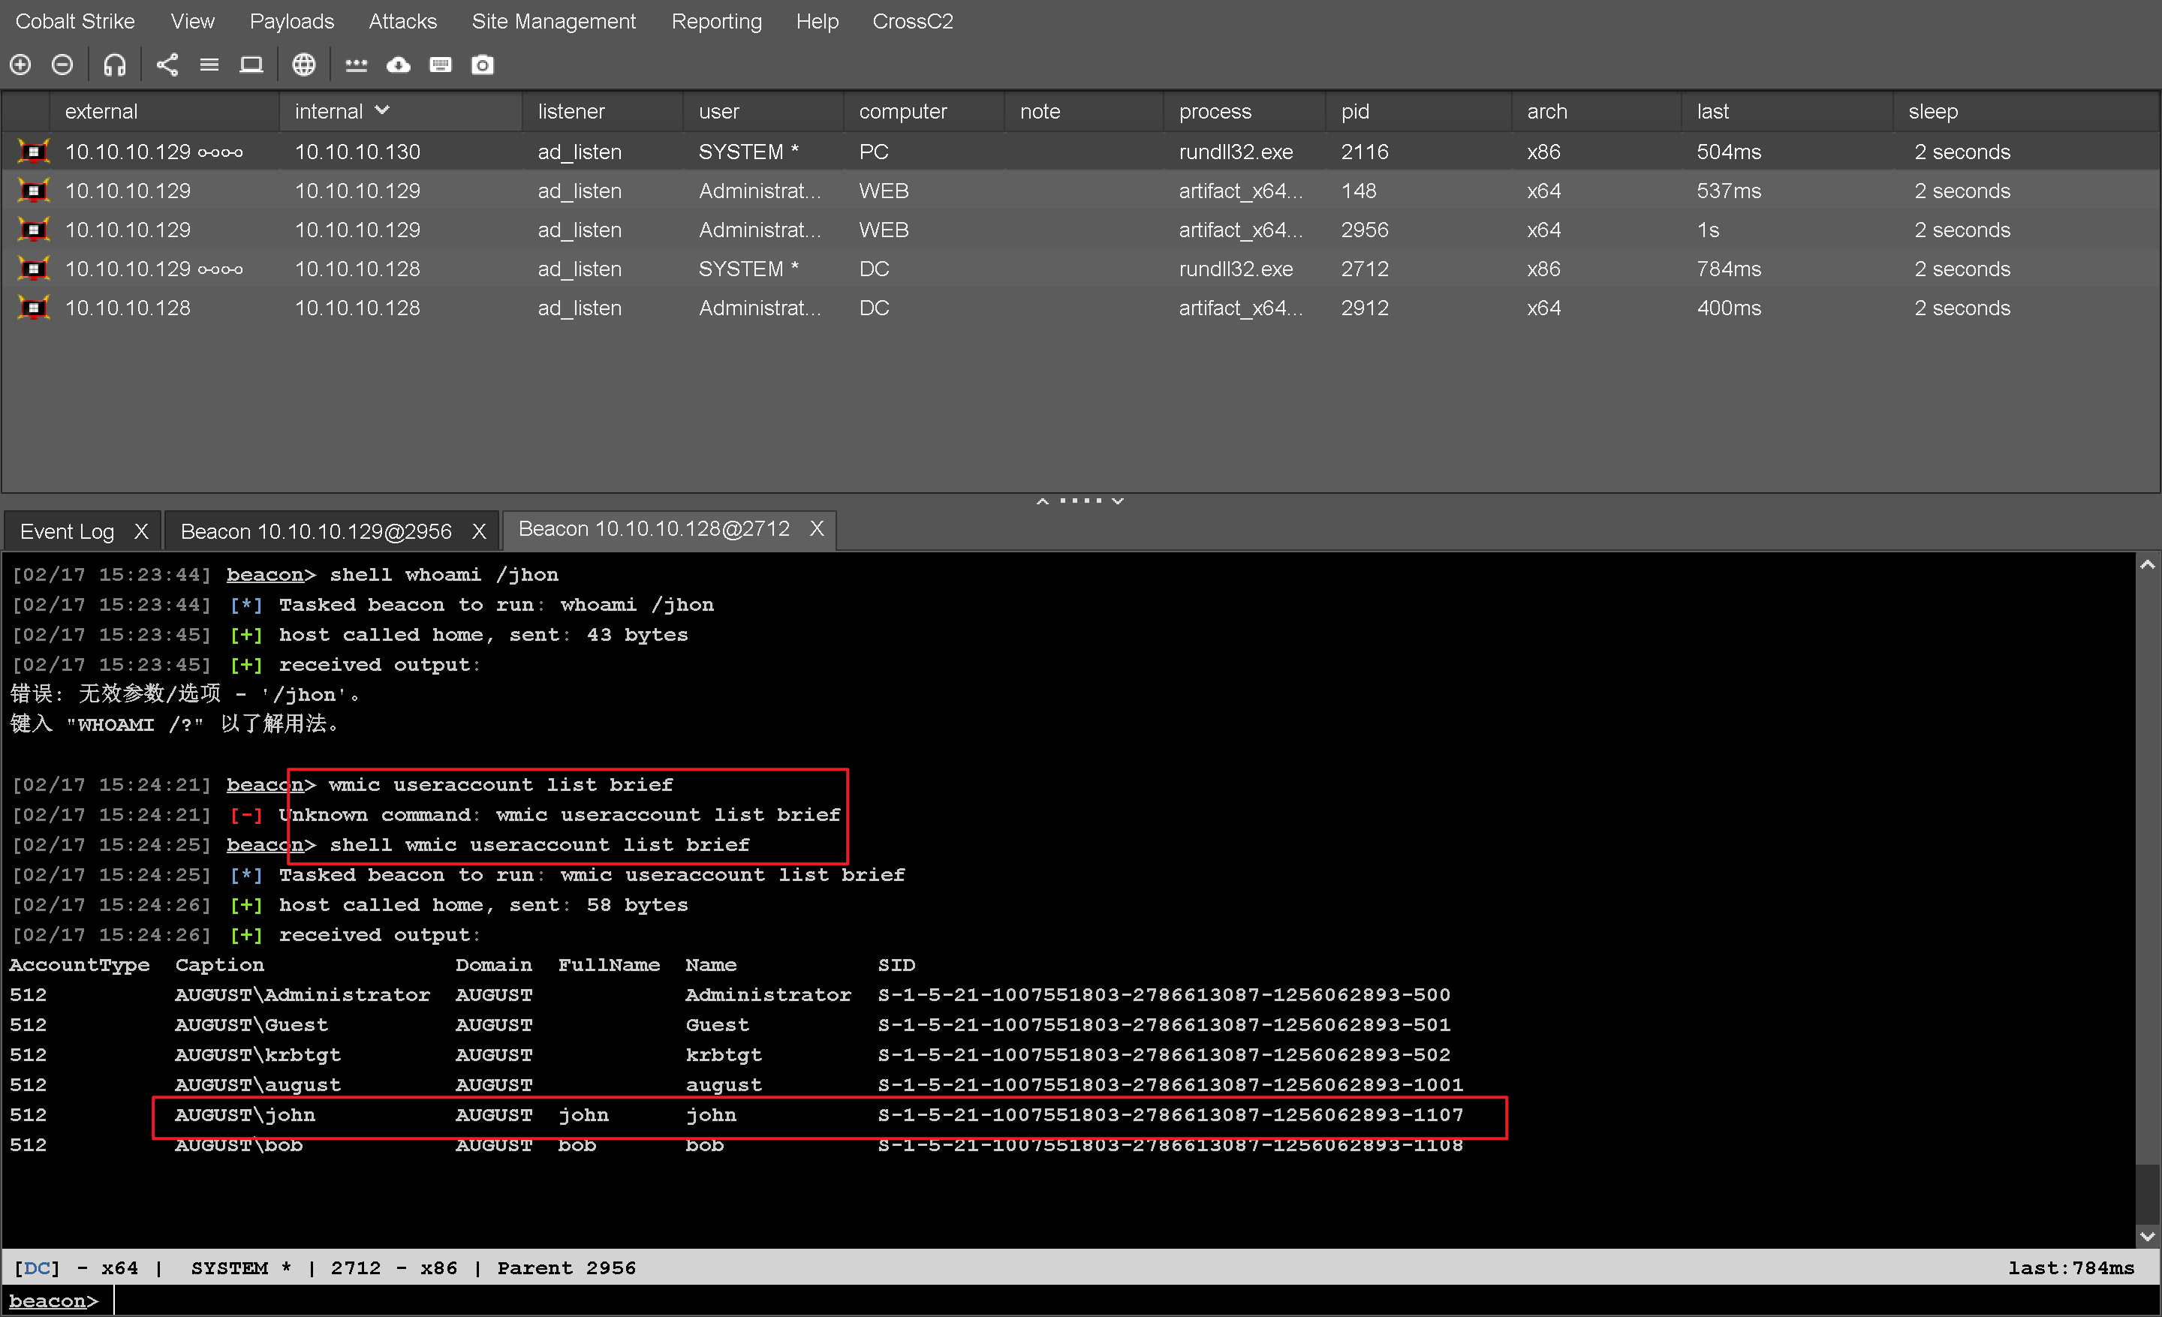This screenshot has height=1317, width=2162.
Task: Close the Beacon 10.10.10.129@2956 tab
Action: (479, 531)
